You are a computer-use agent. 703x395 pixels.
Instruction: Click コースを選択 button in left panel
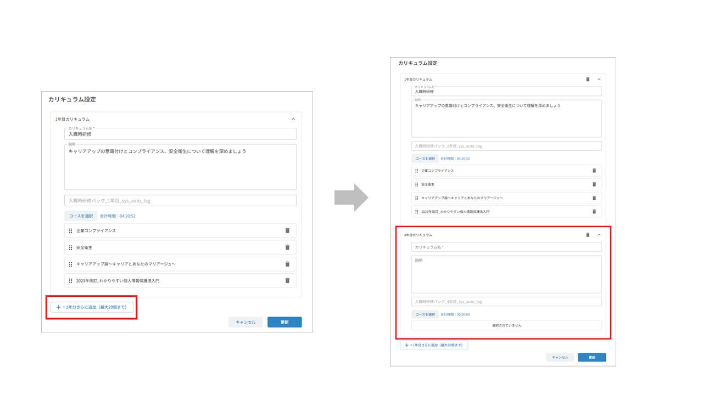click(81, 216)
